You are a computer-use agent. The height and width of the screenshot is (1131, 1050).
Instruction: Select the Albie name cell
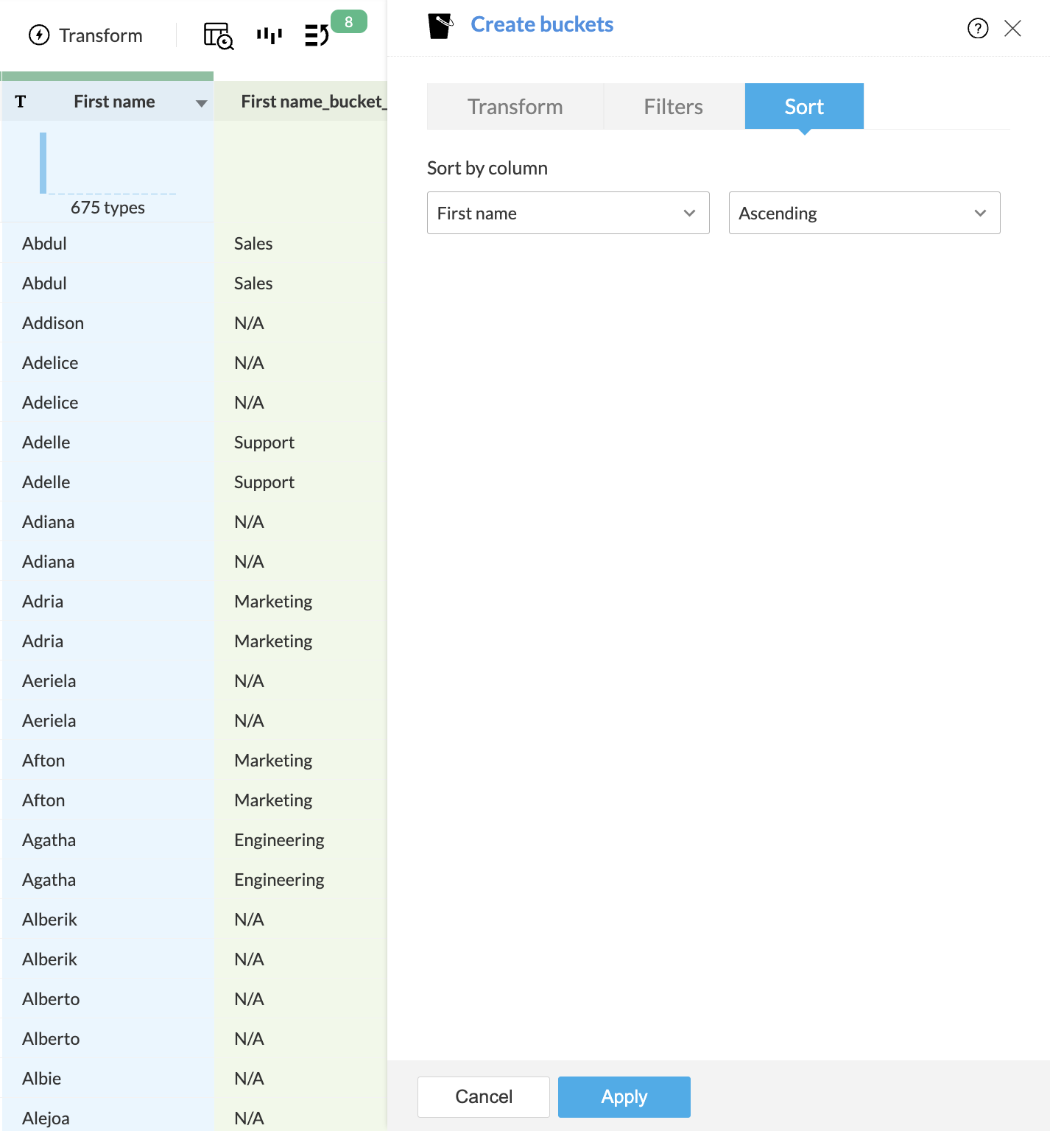click(x=108, y=1079)
